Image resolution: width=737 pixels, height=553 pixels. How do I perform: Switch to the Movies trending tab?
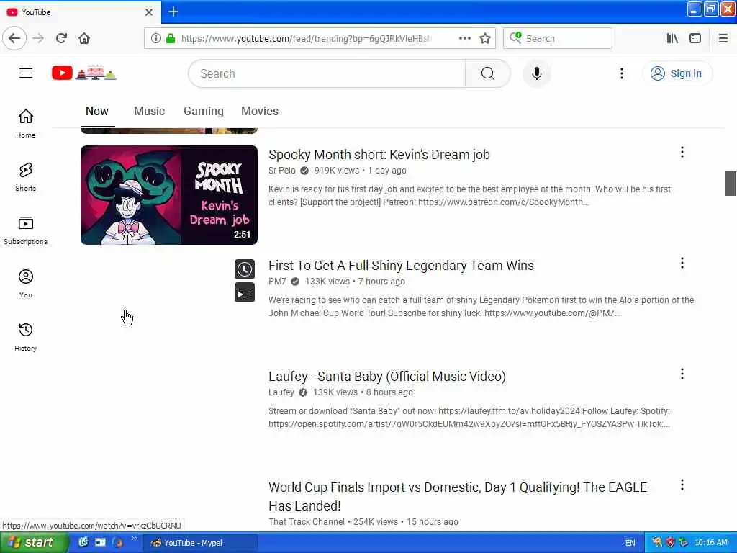259,111
